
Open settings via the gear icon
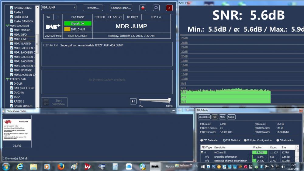pyautogui.click(x=156, y=8)
